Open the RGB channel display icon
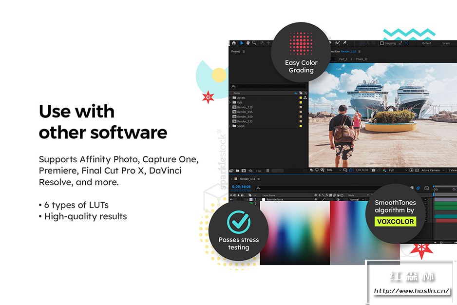Viewport: 457px width, 305px height. click(384, 170)
